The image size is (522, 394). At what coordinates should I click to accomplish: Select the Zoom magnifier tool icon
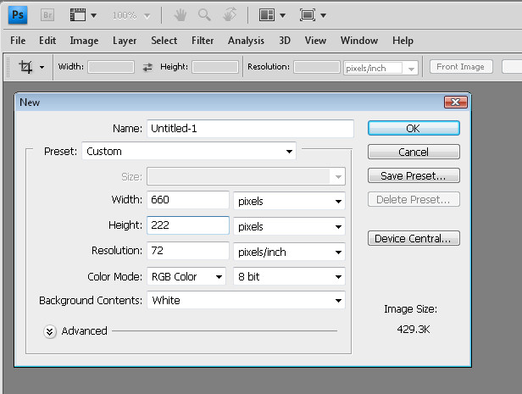click(204, 15)
